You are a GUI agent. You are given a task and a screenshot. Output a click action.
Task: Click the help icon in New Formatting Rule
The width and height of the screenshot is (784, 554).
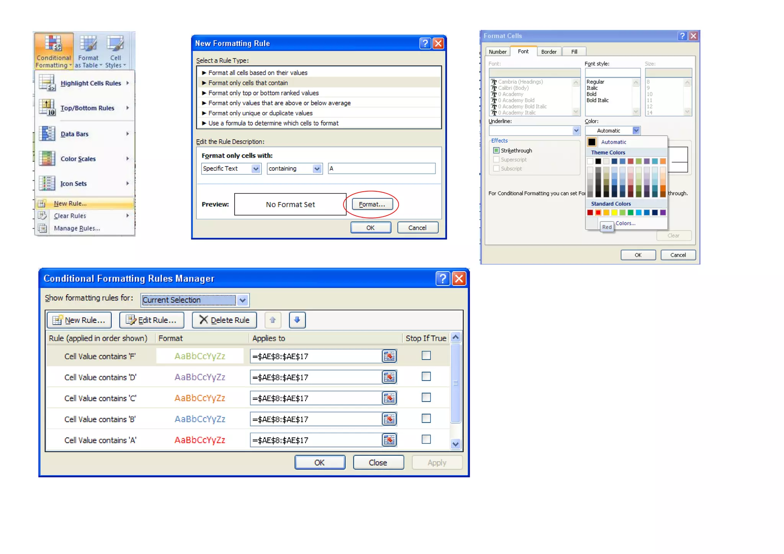(x=425, y=43)
